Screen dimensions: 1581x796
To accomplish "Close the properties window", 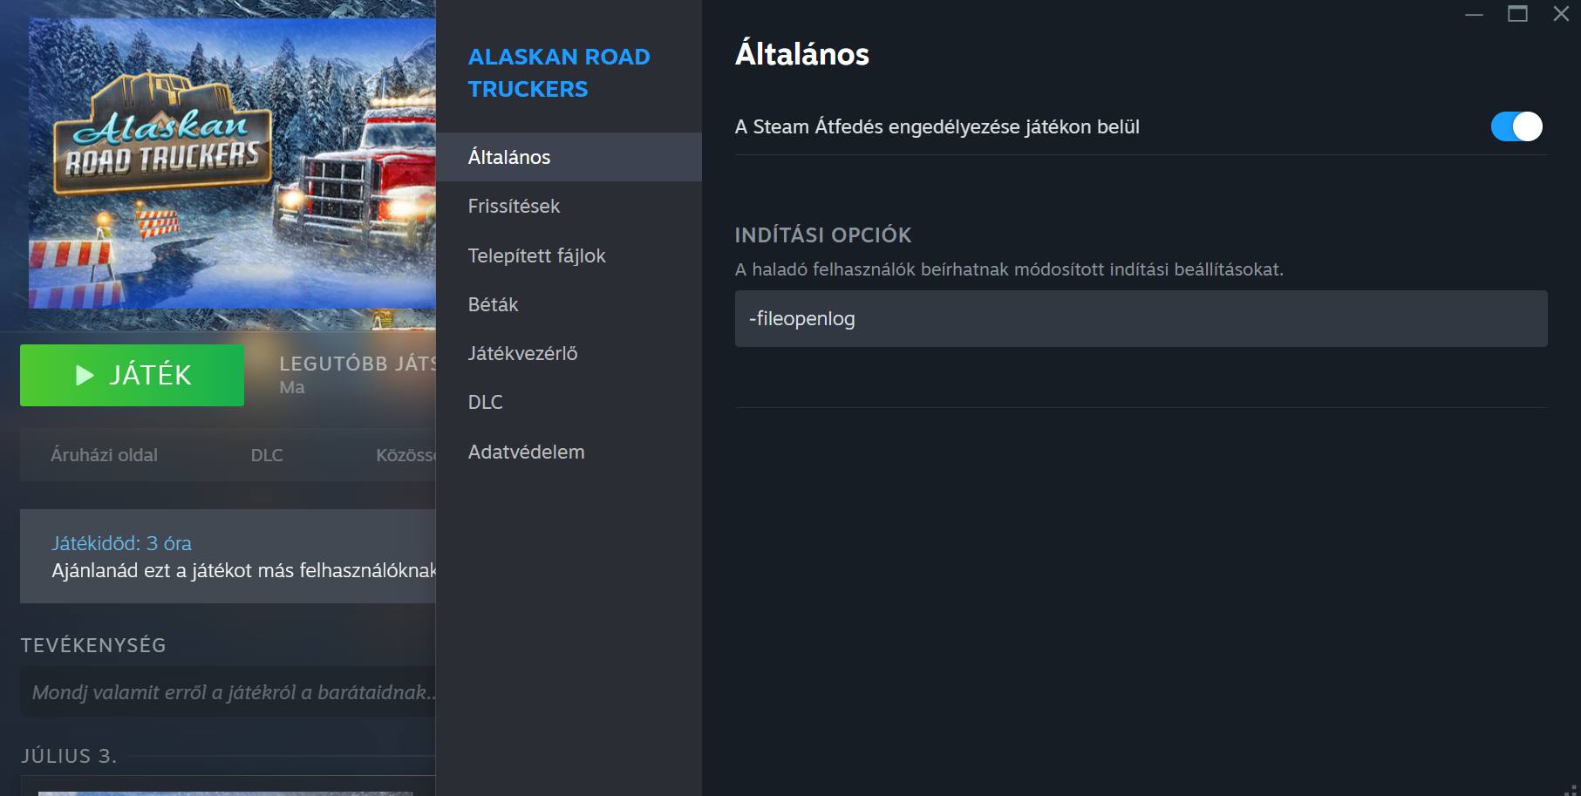I will coord(1561,14).
